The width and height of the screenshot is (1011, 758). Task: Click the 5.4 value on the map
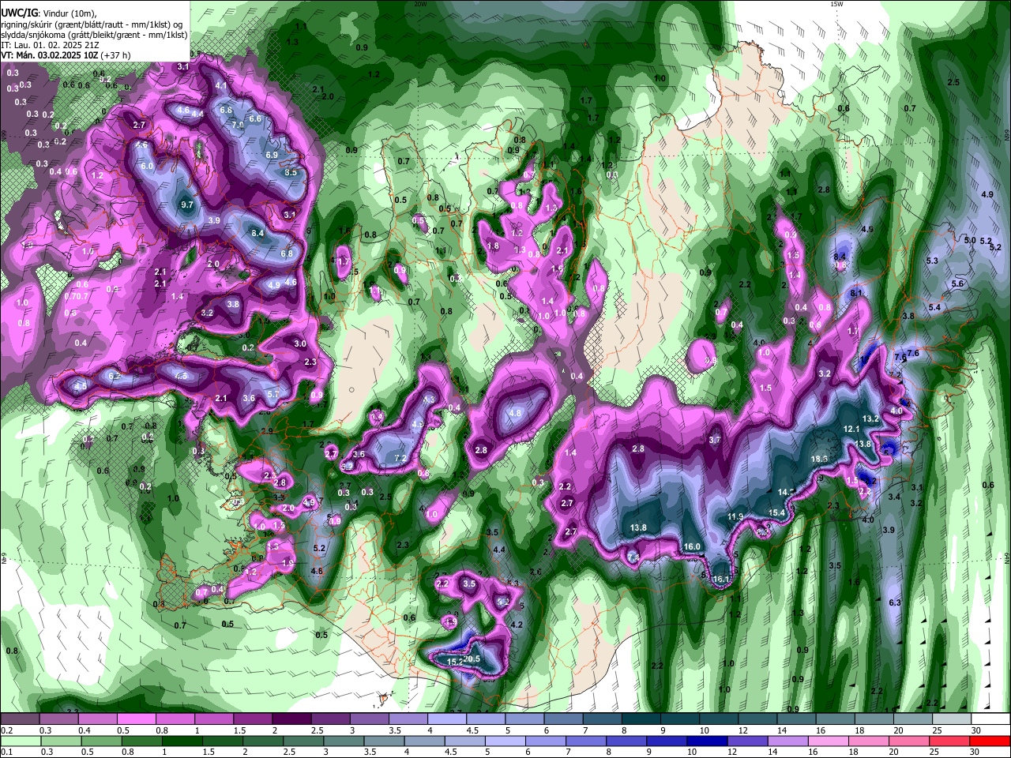point(935,307)
